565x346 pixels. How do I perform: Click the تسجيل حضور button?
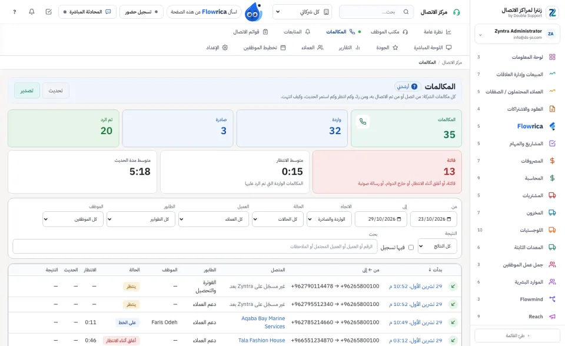coord(141,12)
